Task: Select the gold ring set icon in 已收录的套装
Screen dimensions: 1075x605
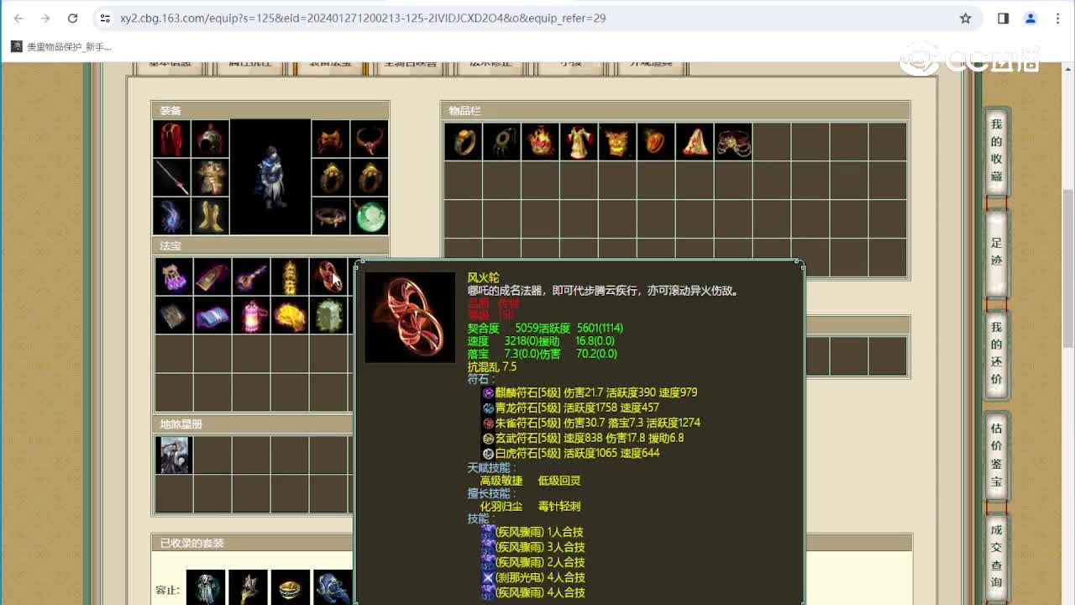Action: point(291,587)
